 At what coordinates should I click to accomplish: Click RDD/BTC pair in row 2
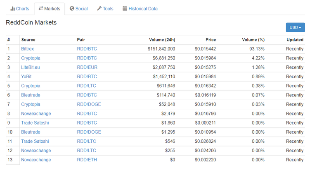pos(87,58)
